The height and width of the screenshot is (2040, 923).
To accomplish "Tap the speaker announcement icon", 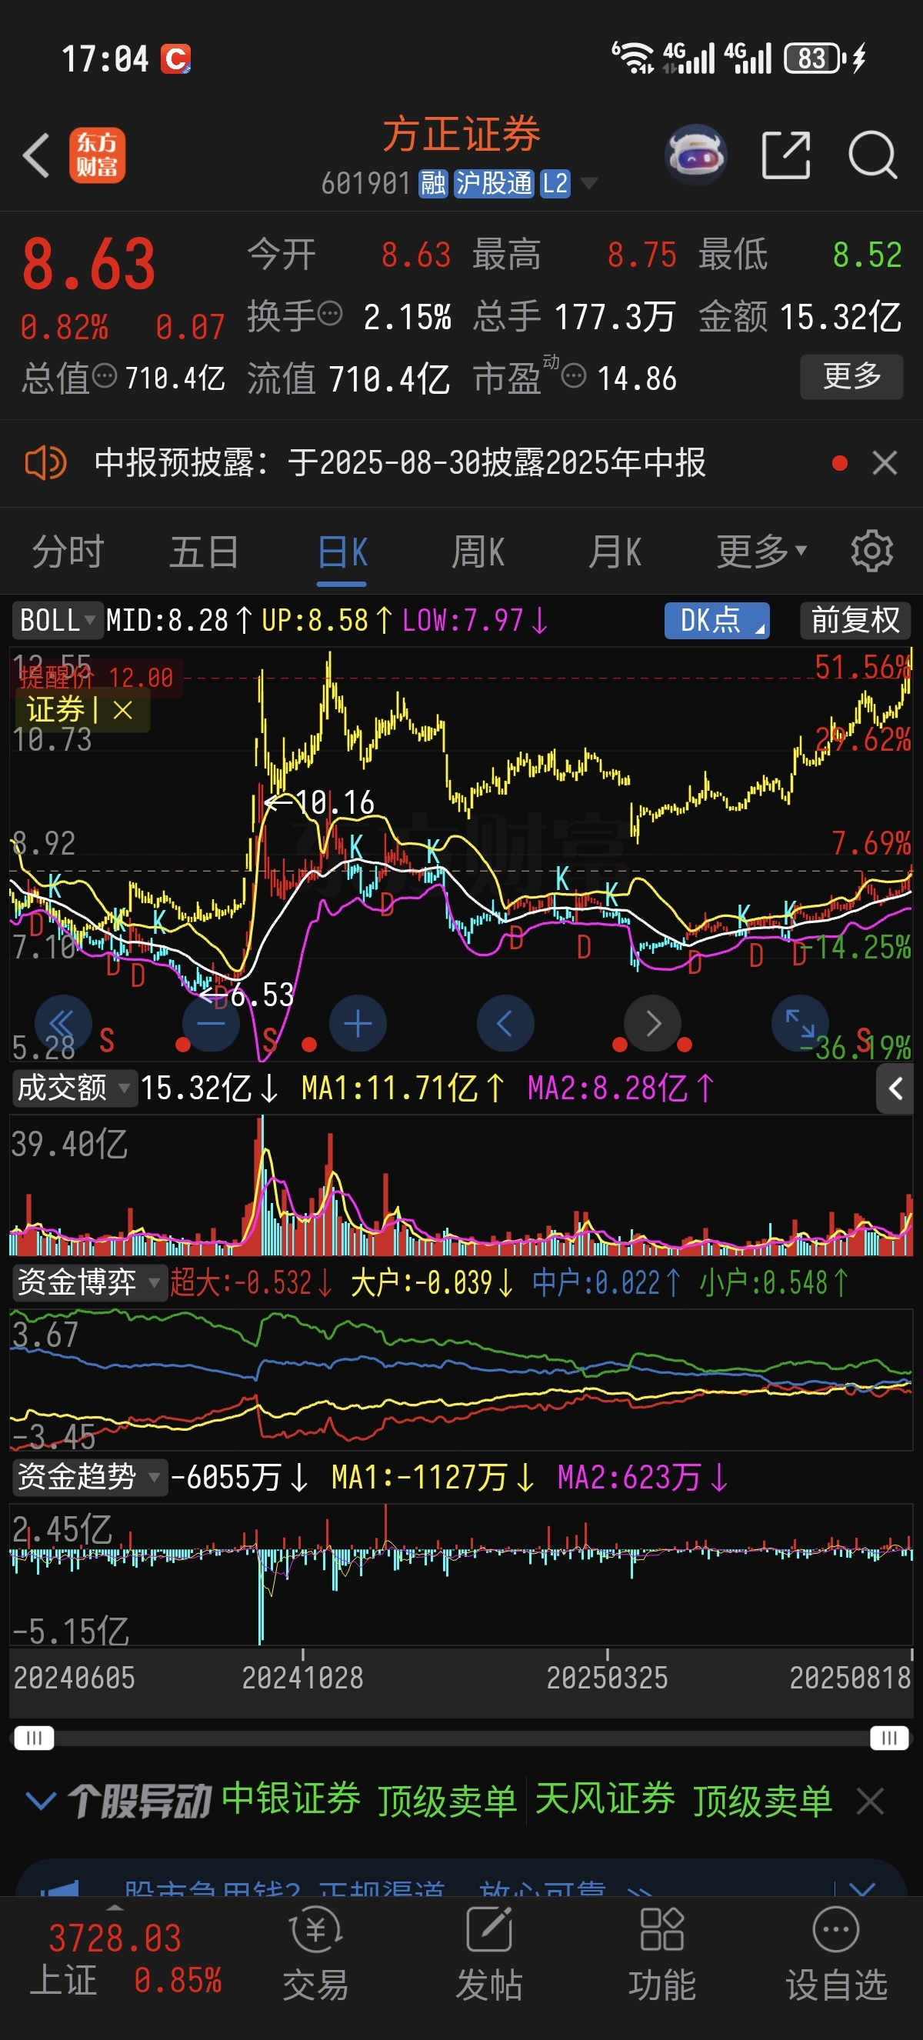I will (x=46, y=462).
